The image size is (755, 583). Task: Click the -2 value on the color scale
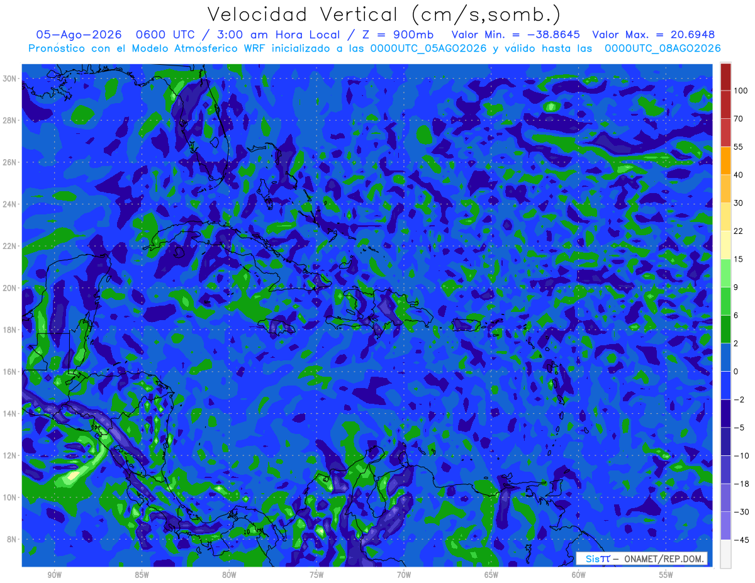(739, 400)
